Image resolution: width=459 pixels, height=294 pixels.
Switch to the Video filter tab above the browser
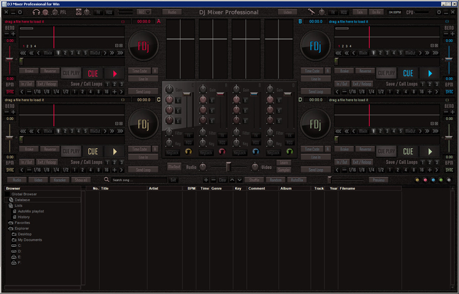point(38,180)
